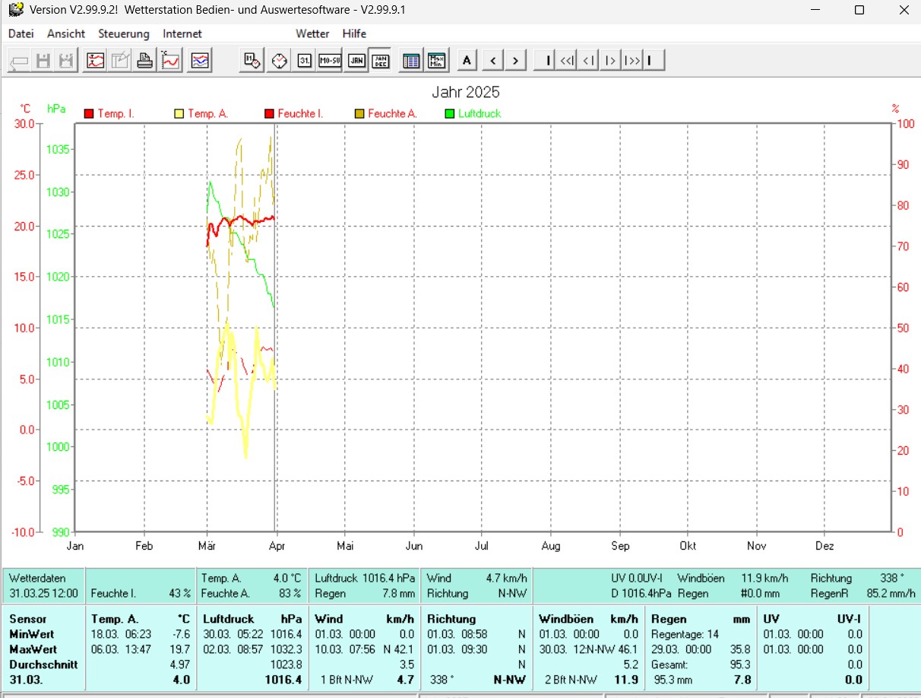This screenshot has width=921, height=698.
Task: Expand the Steuerung menu
Action: pos(124,33)
